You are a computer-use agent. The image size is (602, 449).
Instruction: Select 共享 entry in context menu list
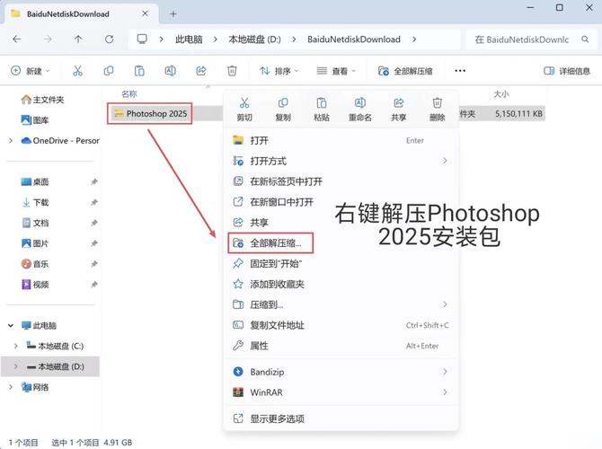(x=341, y=223)
